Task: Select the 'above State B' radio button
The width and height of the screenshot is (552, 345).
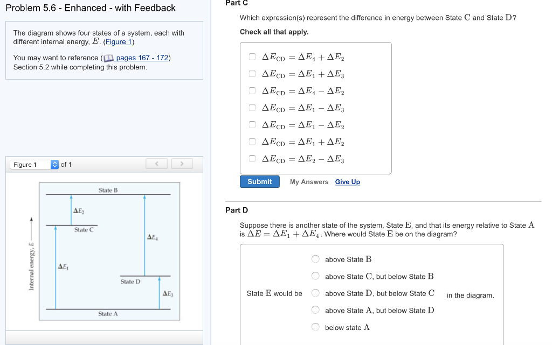Action: (x=315, y=259)
